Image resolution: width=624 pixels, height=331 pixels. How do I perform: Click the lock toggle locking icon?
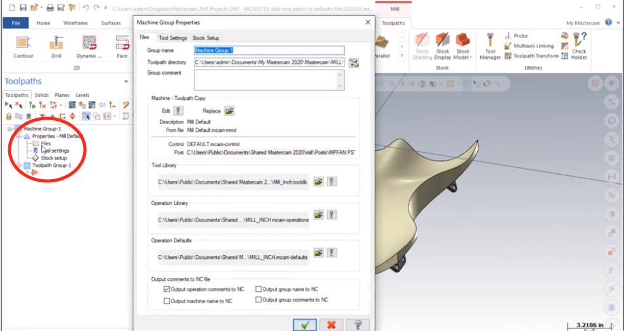click(x=9, y=116)
